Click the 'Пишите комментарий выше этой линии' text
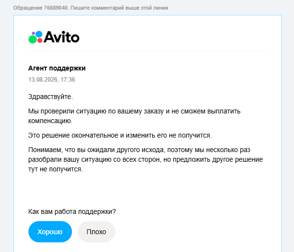This screenshot has width=294, height=252. pyautogui.click(x=119, y=8)
